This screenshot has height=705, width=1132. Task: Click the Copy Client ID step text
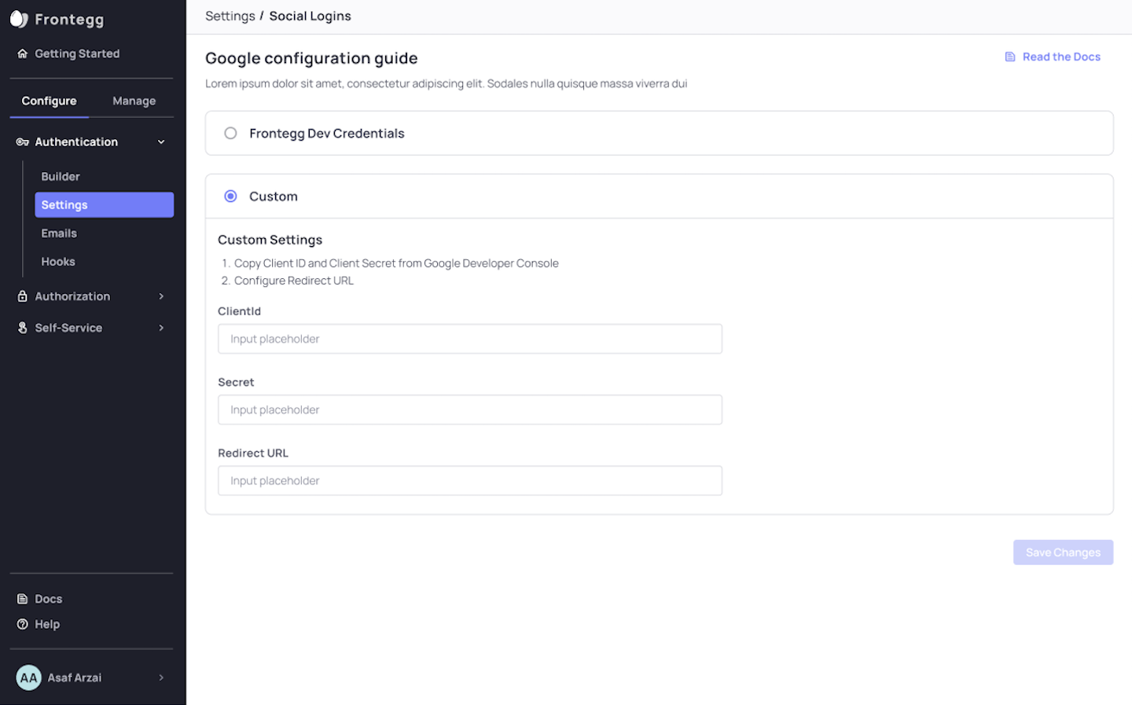click(396, 263)
